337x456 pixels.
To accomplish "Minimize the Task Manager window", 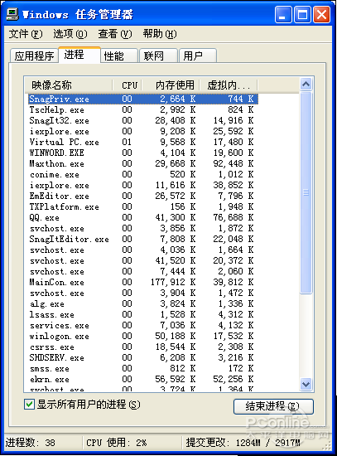I will tap(283, 14).
